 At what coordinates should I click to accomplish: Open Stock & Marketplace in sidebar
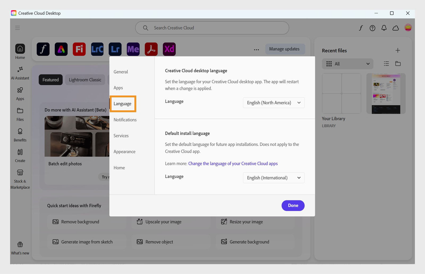click(x=20, y=179)
